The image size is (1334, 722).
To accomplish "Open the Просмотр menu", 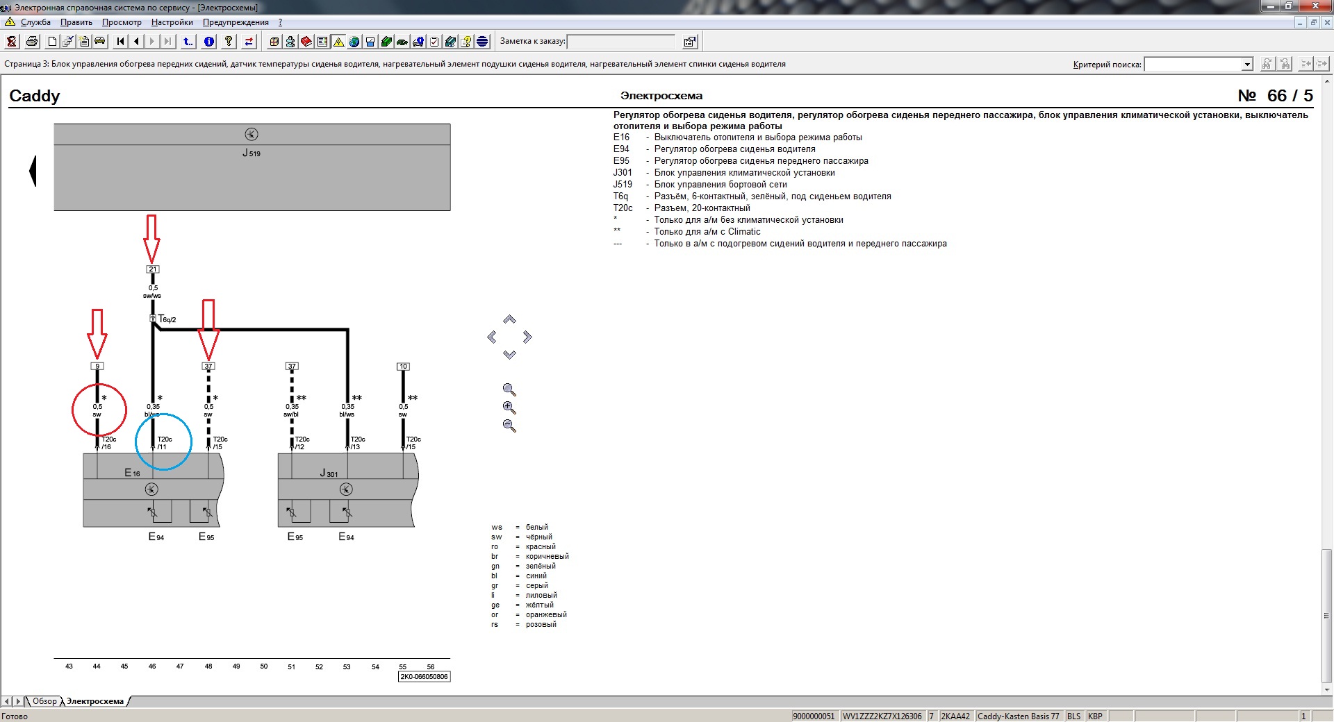I will [122, 22].
